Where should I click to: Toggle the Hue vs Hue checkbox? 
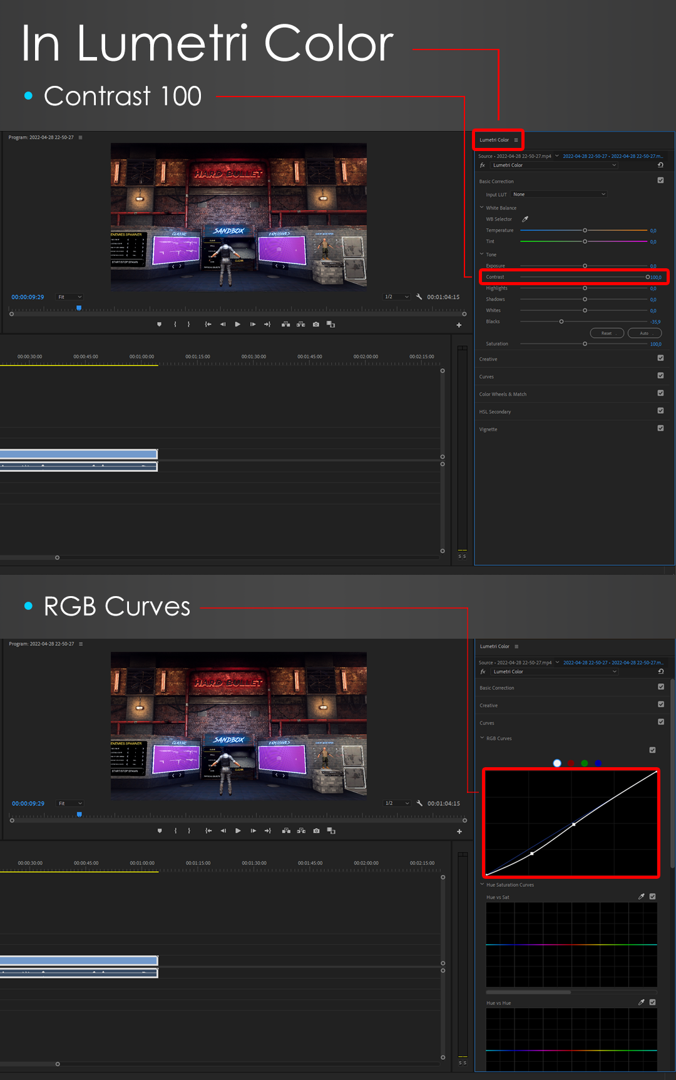tap(652, 1002)
